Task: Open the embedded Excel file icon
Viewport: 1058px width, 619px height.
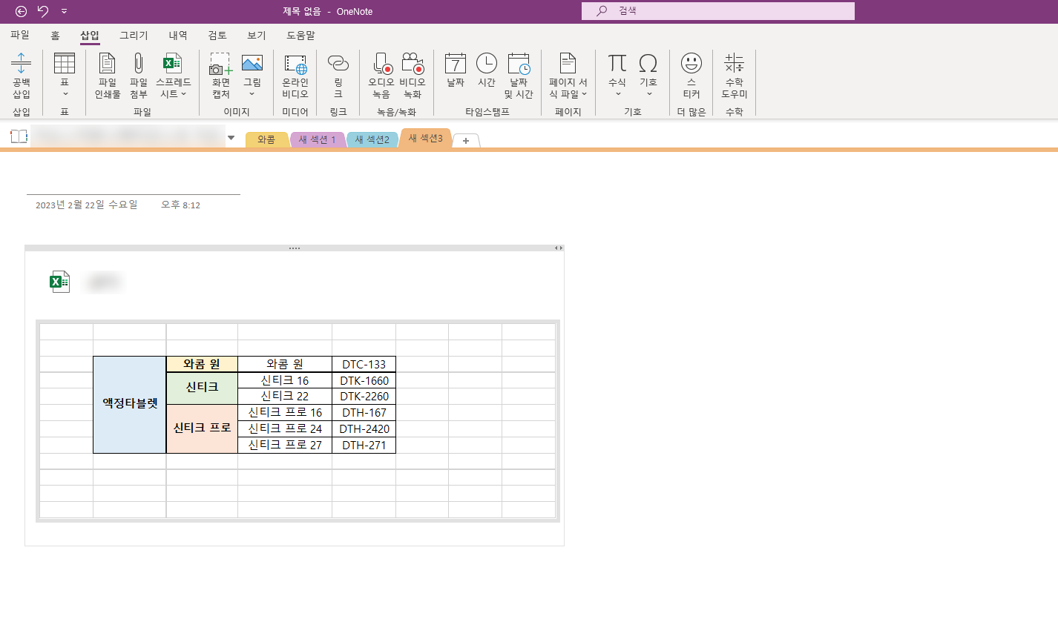Action: pyautogui.click(x=59, y=282)
